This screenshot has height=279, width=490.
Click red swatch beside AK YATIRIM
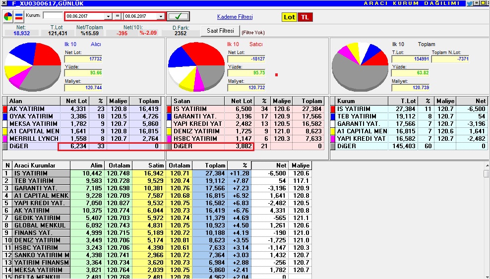4,109
